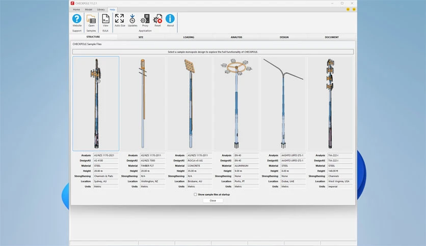426x246 pixels.
Task: Click the 'ALUMINIUM' material field
Action: [246, 166]
